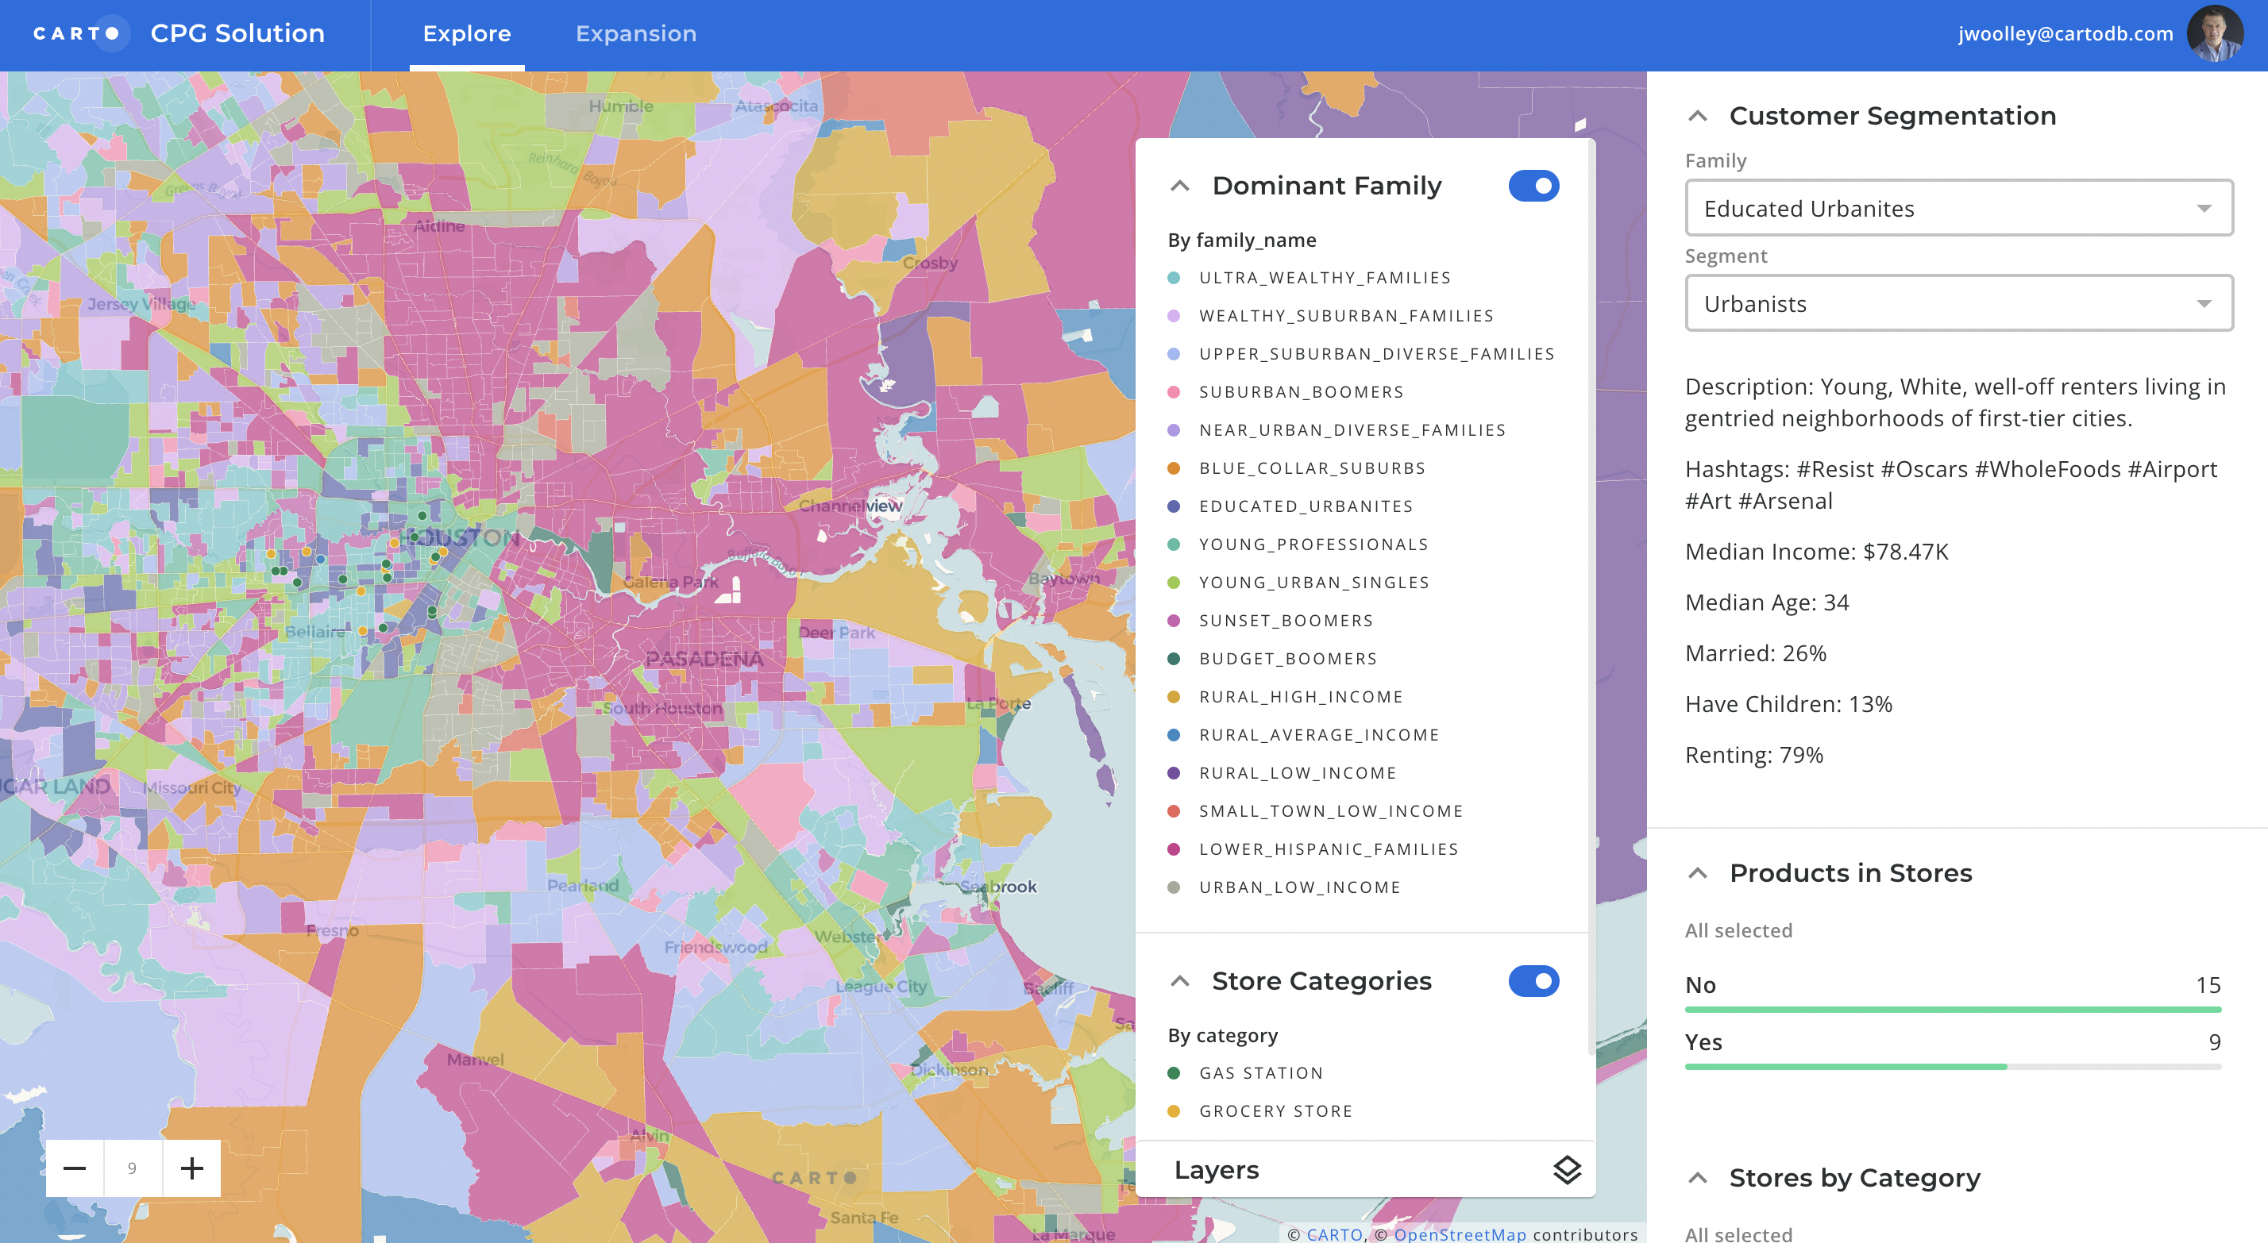Open the Layers panel icon

coord(1566,1170)
